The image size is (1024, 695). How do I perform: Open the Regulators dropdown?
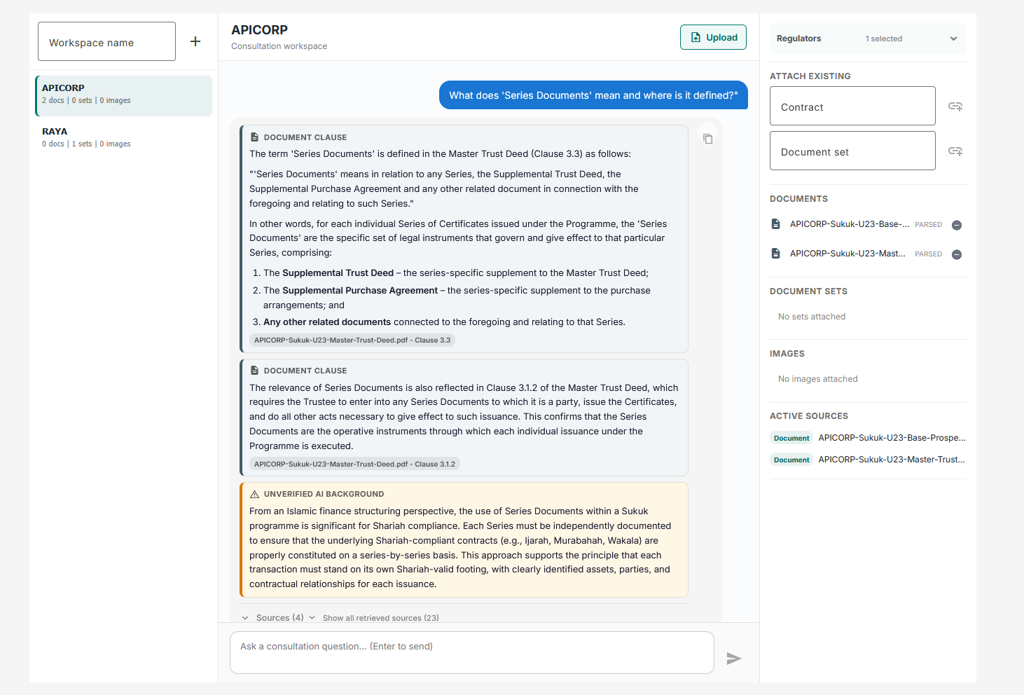(868, 39)
